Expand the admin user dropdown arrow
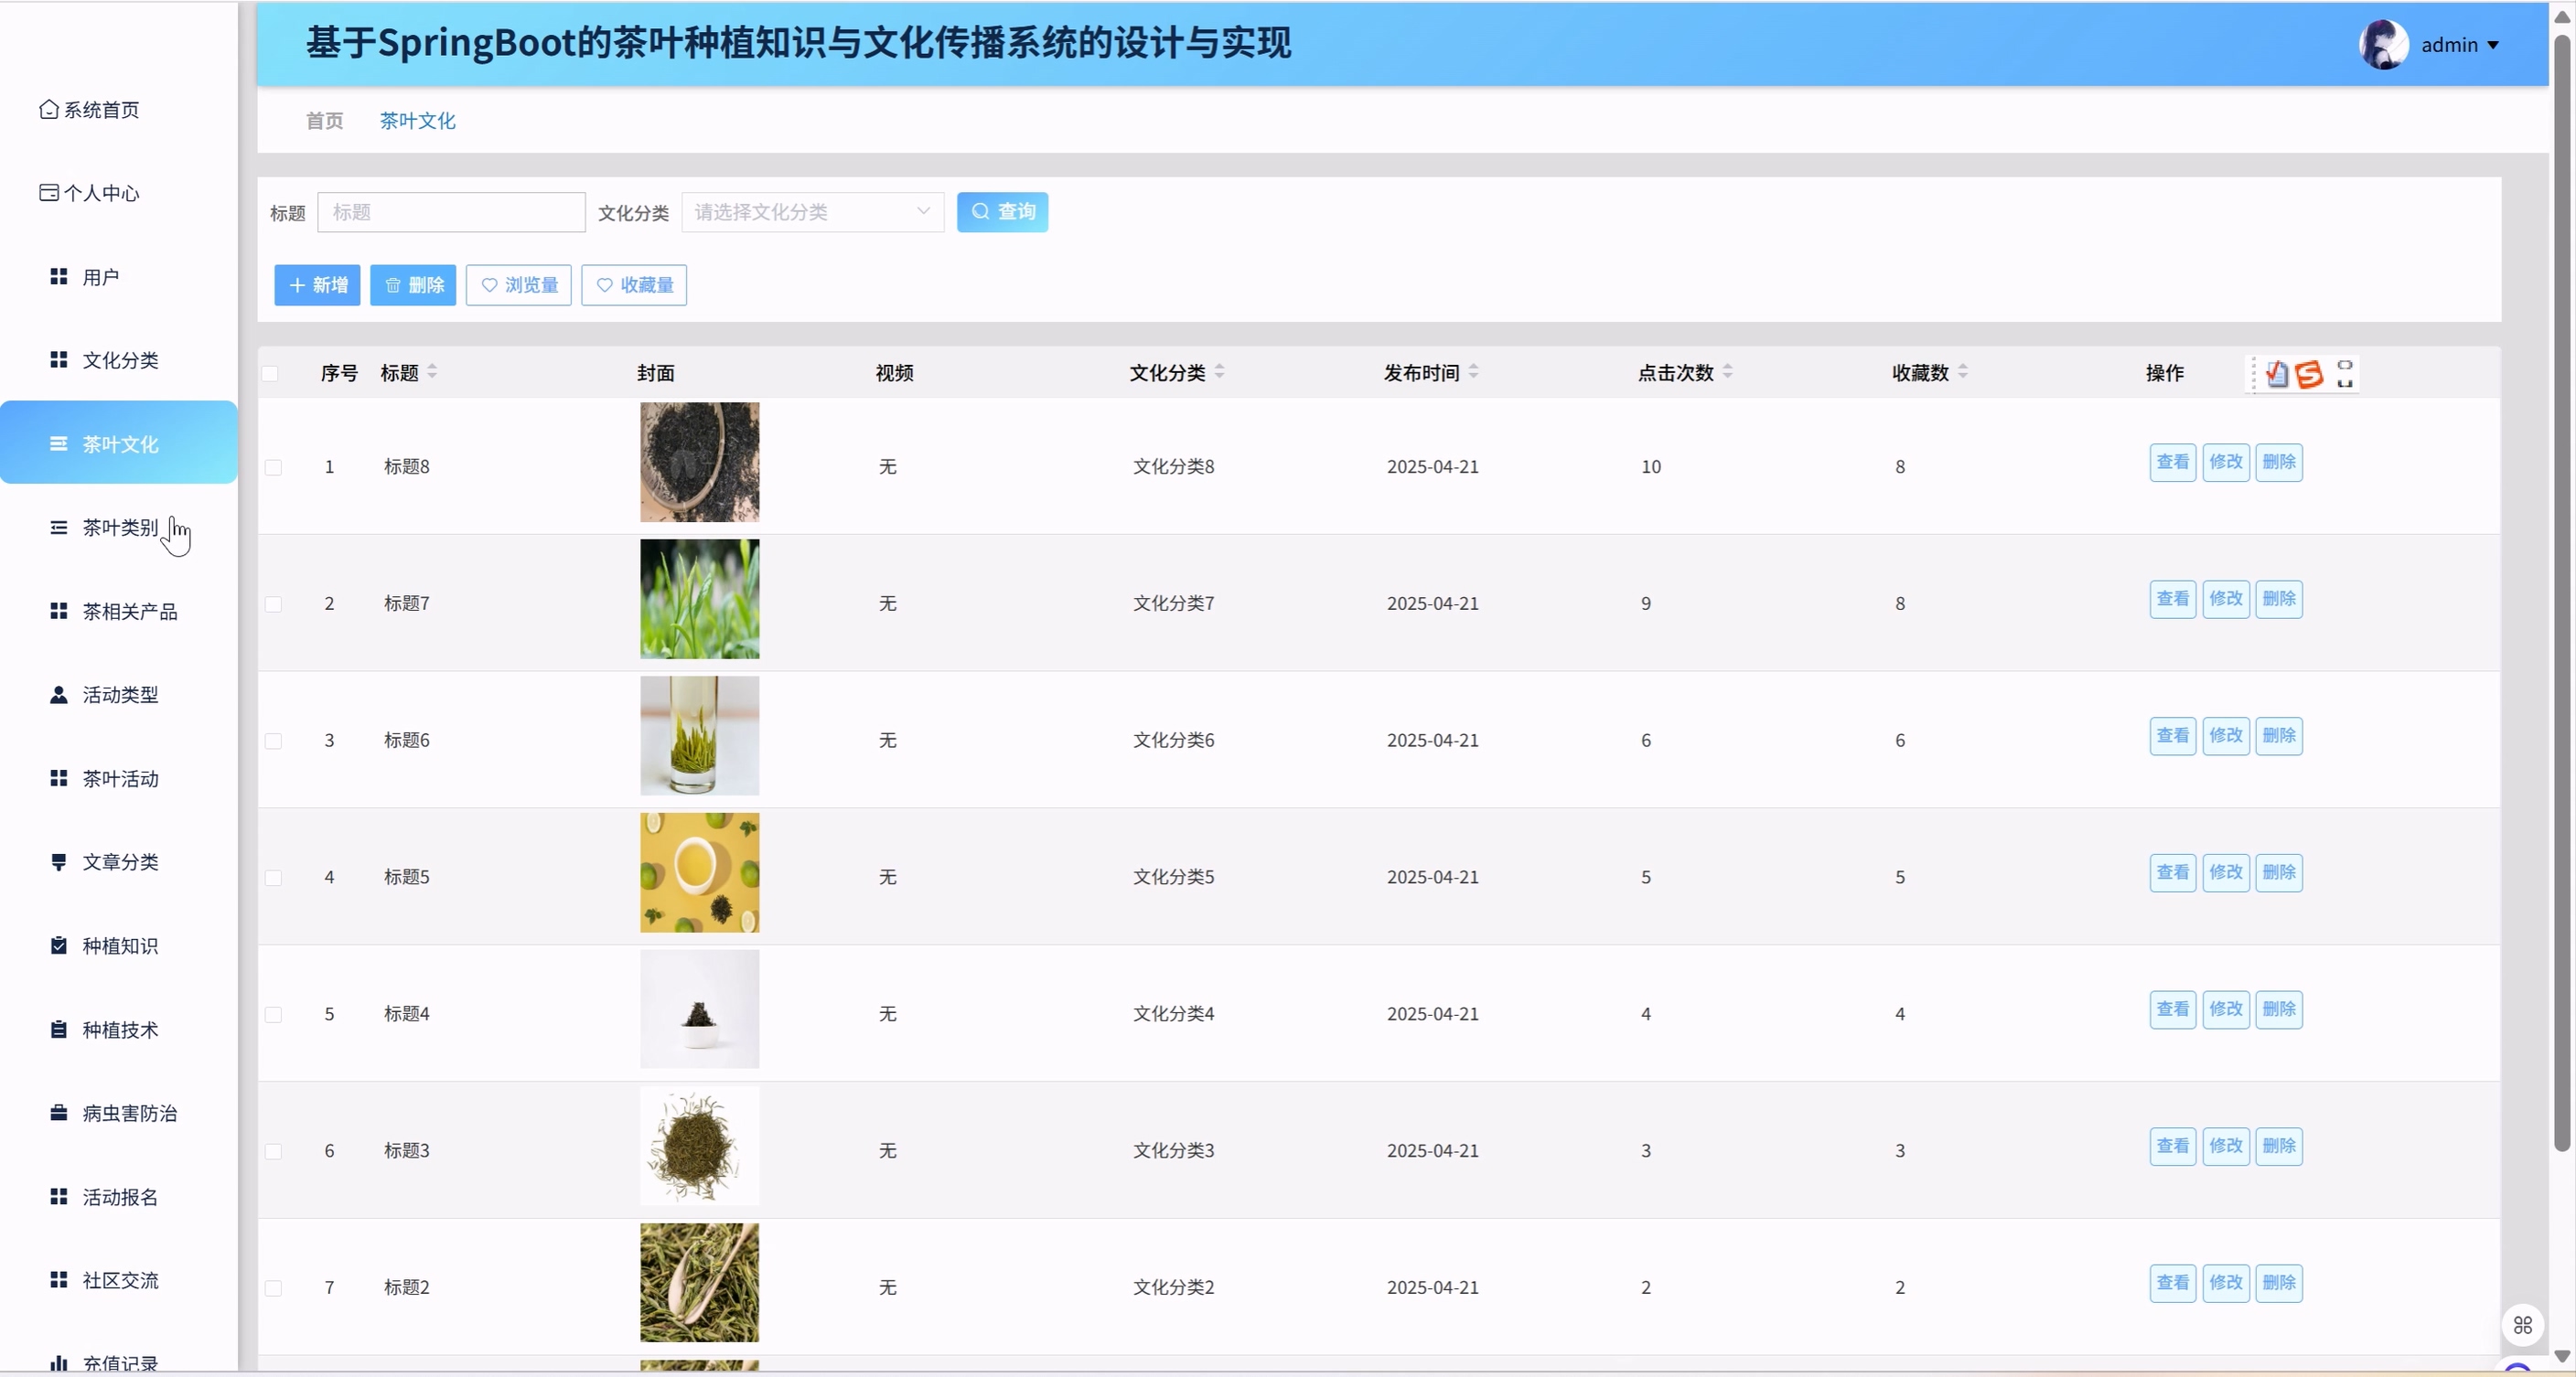The height and width of the screenshot is (1377, 2576). point(2493,45)
